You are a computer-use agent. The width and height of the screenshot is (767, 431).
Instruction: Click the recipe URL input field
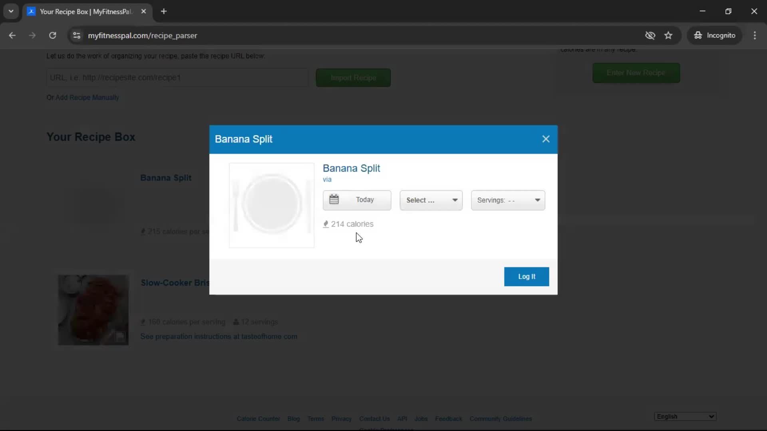click(x=178, y=77)
